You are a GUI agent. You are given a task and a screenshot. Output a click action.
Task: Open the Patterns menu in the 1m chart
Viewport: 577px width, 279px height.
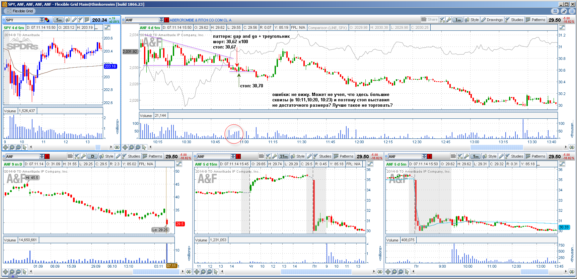(535, 20)
